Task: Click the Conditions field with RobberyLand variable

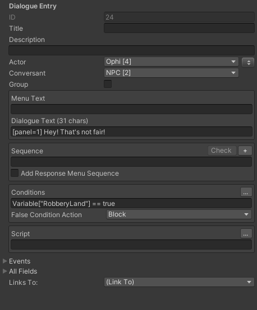Action: (x=131, y=203)
